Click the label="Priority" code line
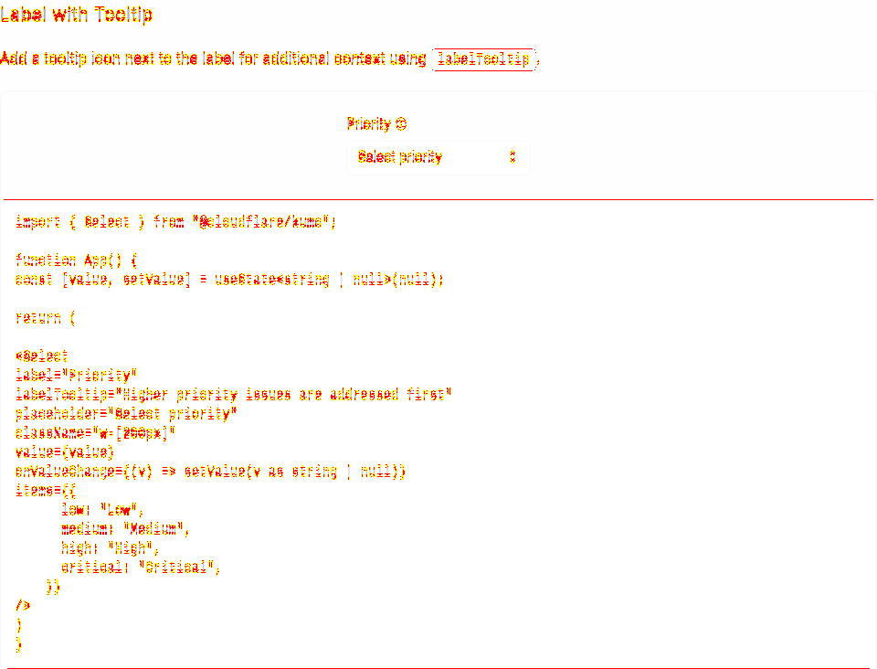Screen dimensions: 877x669 [76, 375]
